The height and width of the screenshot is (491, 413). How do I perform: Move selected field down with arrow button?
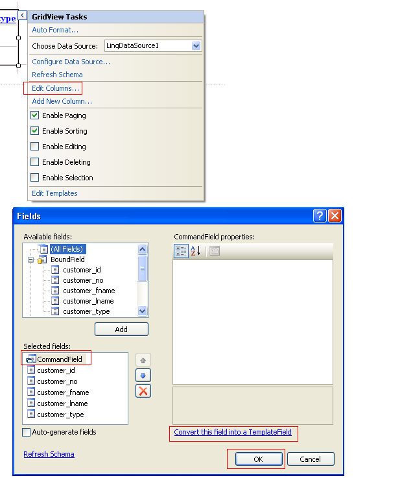click(x=143, y=375)
